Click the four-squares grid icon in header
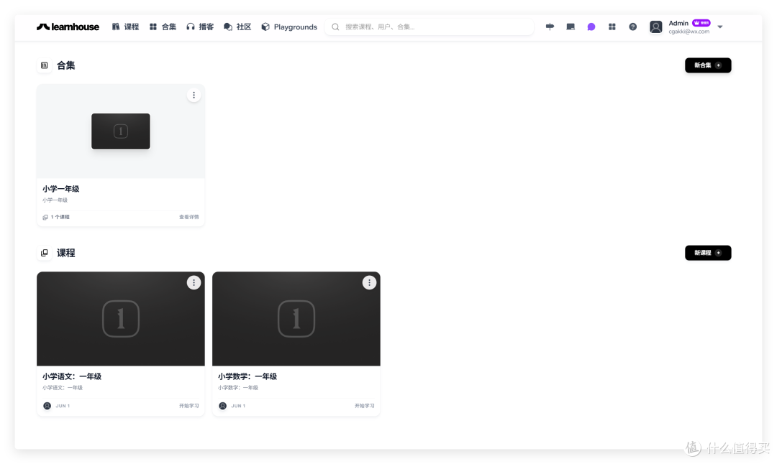This screenshot has height=464, width=777. (x=612, y=27)
